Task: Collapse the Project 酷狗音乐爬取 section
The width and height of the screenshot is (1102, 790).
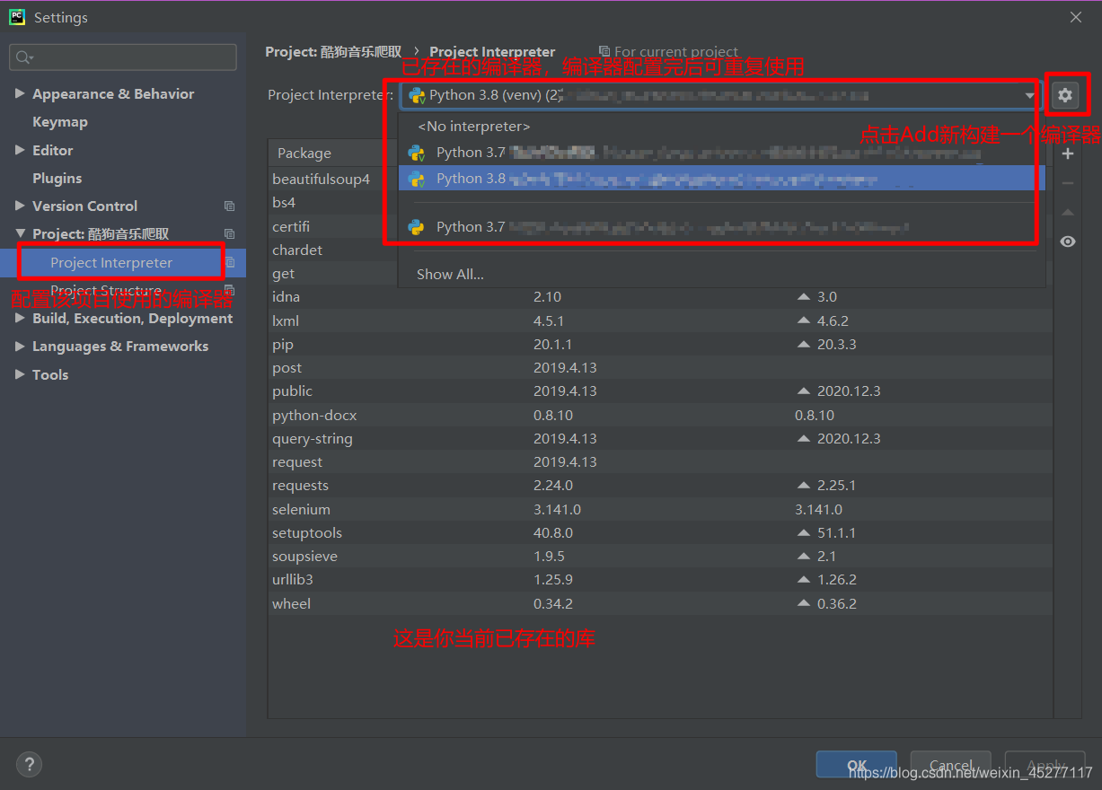Action: pos(21,233)
